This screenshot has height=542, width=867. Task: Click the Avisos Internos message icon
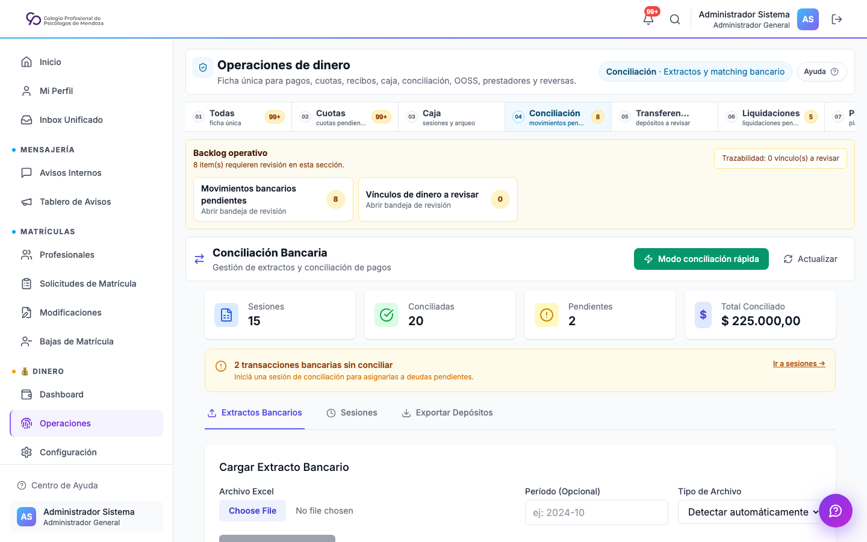[x=26, y=173]
